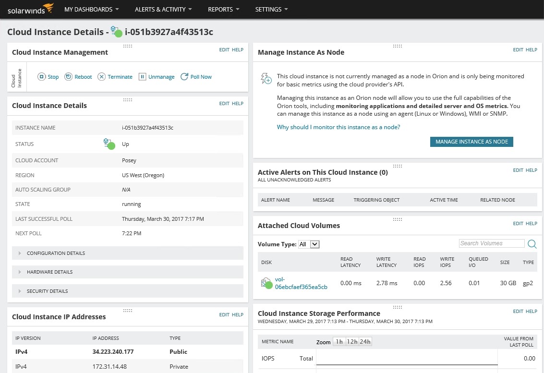This screenshot has height=373, width=544.
Task: Grab the Cloud Instance Details panel drag handle
Action: click(x=128, y=100)
